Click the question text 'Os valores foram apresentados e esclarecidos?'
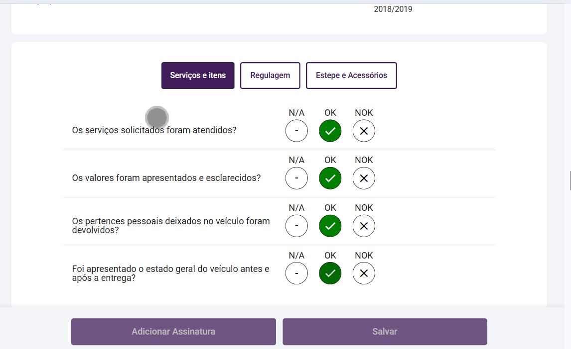Image resolution: width=571 pixels, height=349 pixels. click(166, 178)
